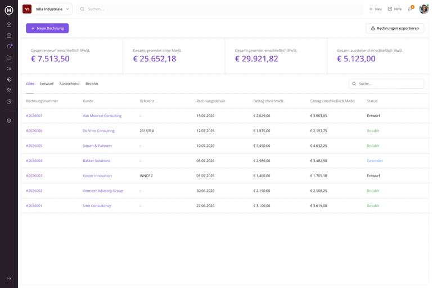This screenshot has width=432, height=288.
Task: Open the home icon in sidebar
Action: [x=9, y=25]
